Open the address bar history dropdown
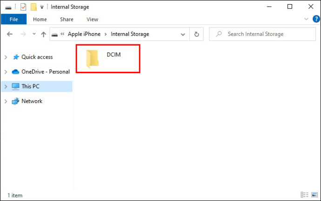Image resolution: width=321 pixels, height=201 pixels. (x=183, y=35)
